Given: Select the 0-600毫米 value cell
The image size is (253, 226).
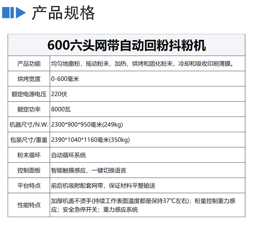Looking at the screenshot, I should tap(65, 79).
